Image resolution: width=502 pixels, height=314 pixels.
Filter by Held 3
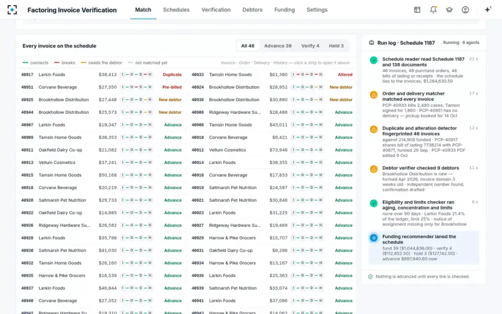tap(336, 46)
